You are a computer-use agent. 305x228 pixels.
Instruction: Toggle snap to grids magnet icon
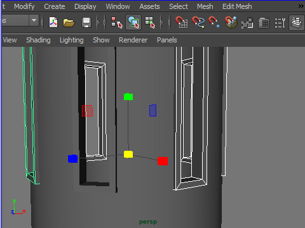coord(182,22)
